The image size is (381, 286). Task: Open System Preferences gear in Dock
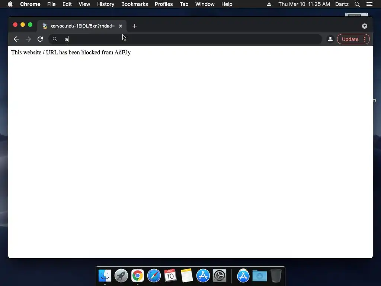(x=220, y=276)
